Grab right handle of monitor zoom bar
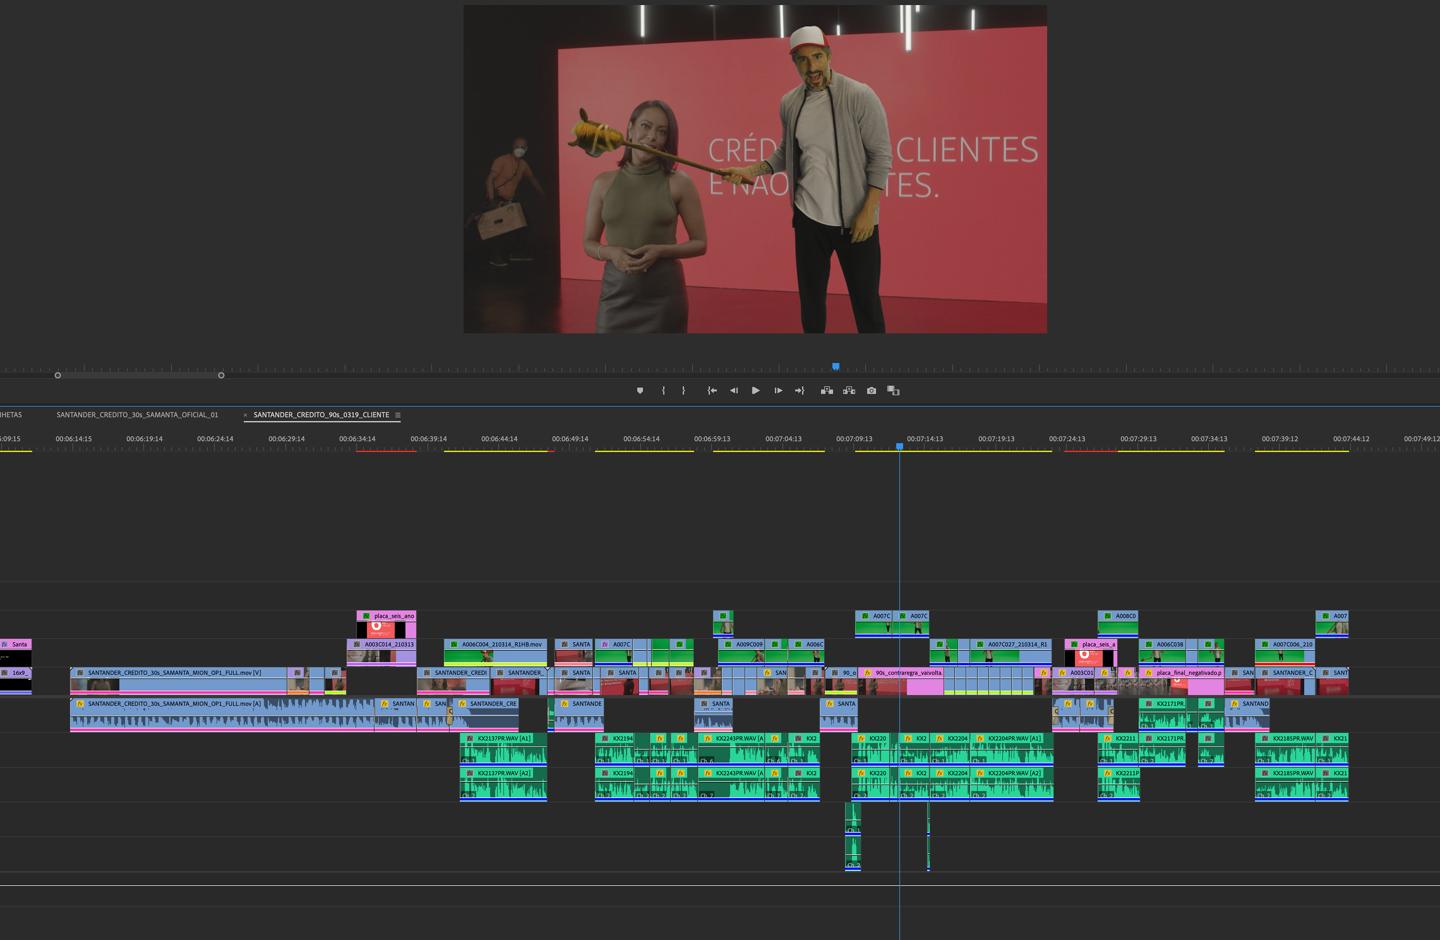This screenshot has width=1440, height=940. pos(222,376)
